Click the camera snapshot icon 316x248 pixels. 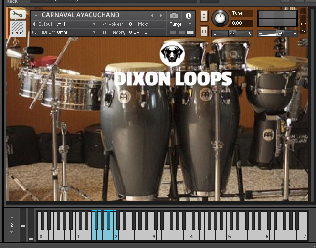tap(174, 16)
